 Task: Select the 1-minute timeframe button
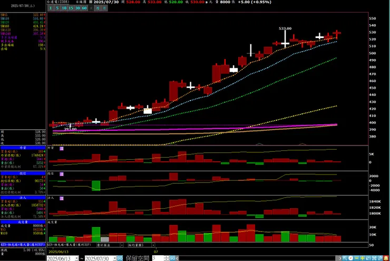point(51,8)
